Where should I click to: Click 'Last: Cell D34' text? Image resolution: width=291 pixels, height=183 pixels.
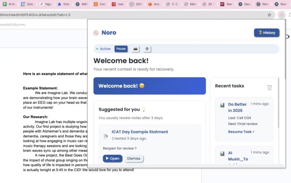[x=239, y=118]
